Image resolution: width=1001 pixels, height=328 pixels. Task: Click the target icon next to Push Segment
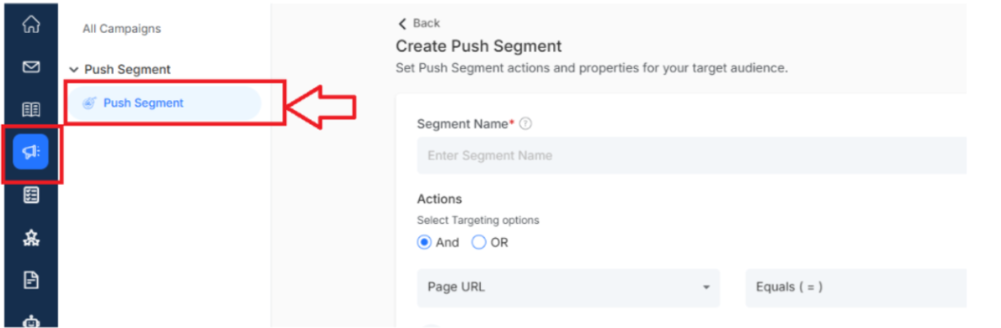pos(90,103)
